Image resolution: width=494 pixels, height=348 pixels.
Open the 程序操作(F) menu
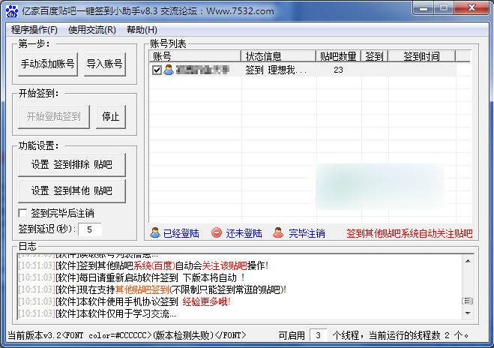(34, 30)
